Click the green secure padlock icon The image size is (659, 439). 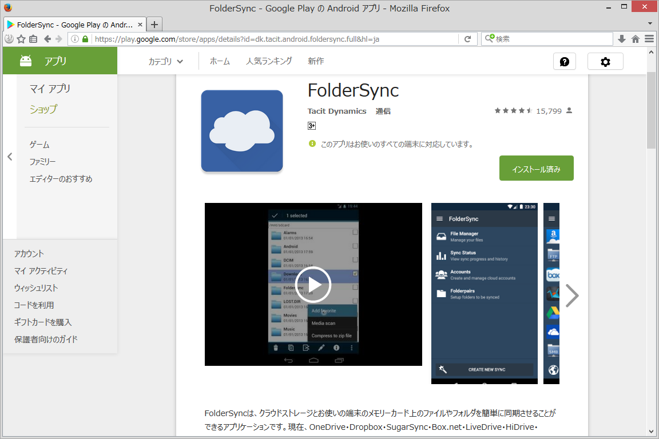85,39
